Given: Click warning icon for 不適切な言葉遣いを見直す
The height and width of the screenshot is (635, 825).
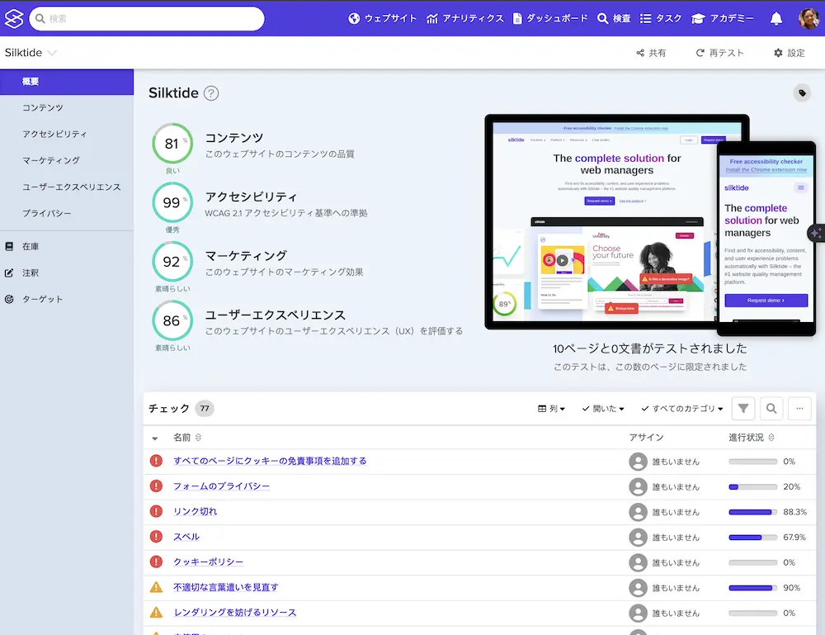Looking at the screenshot, I should [x=156, y=587].
